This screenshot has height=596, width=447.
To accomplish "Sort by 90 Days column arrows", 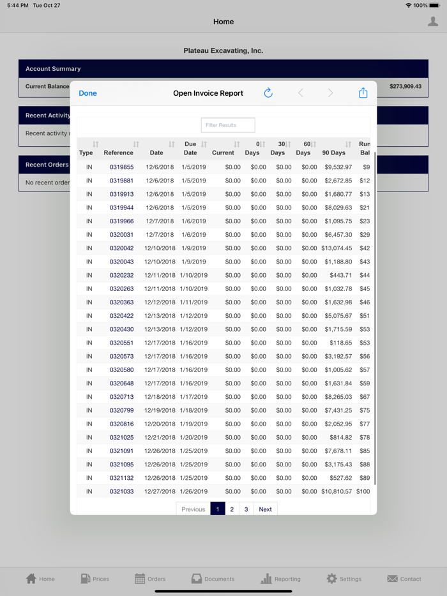I will coord(348,144).
